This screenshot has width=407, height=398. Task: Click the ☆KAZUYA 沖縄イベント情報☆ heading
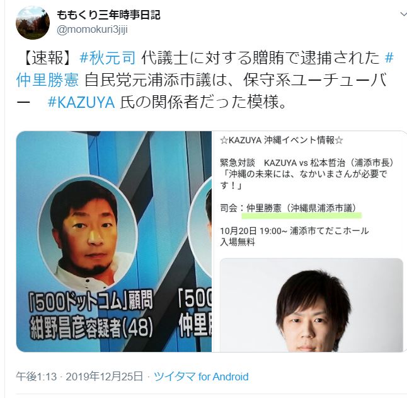(x=282, y=140)
